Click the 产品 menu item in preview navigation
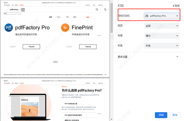Image resolution: width=184 pixels, height=121 pixels. [59, 17]
